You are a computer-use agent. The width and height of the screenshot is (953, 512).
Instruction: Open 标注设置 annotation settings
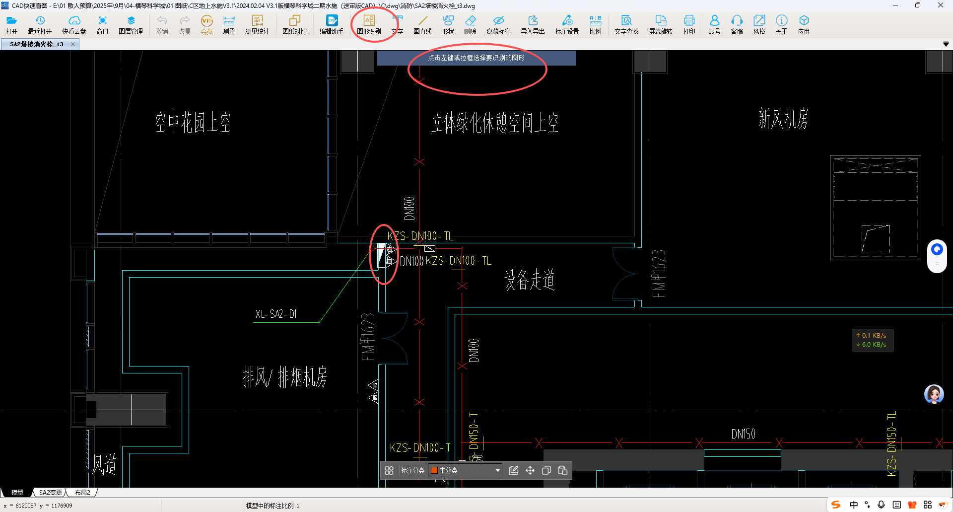pyautogui.click(x=567, y=24)
